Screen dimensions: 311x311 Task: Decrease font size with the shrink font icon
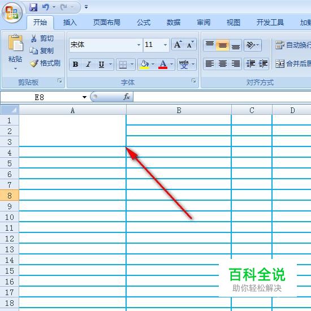click(x=190, y=45)
